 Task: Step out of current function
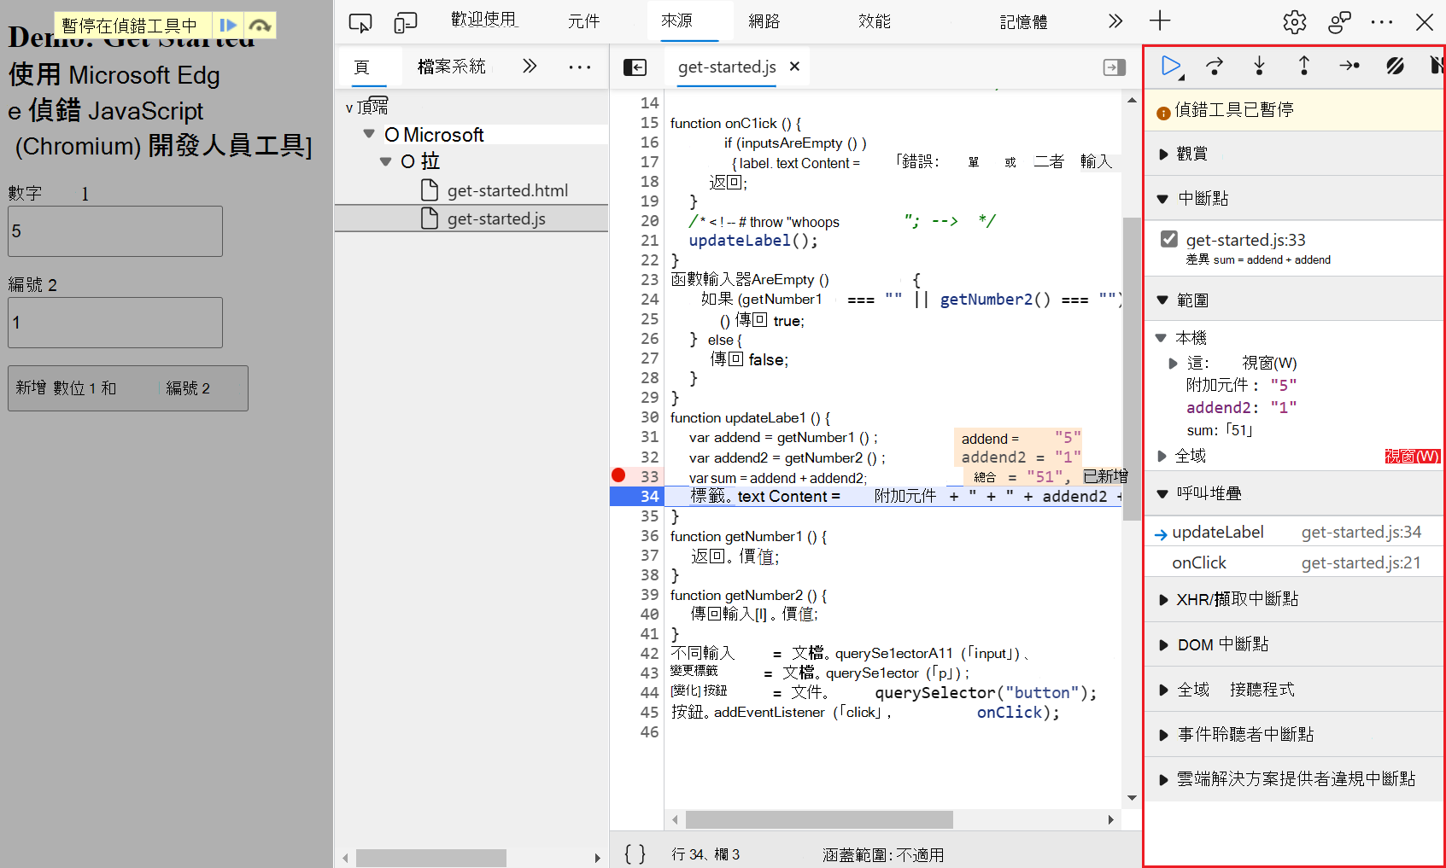[1304, 66]
